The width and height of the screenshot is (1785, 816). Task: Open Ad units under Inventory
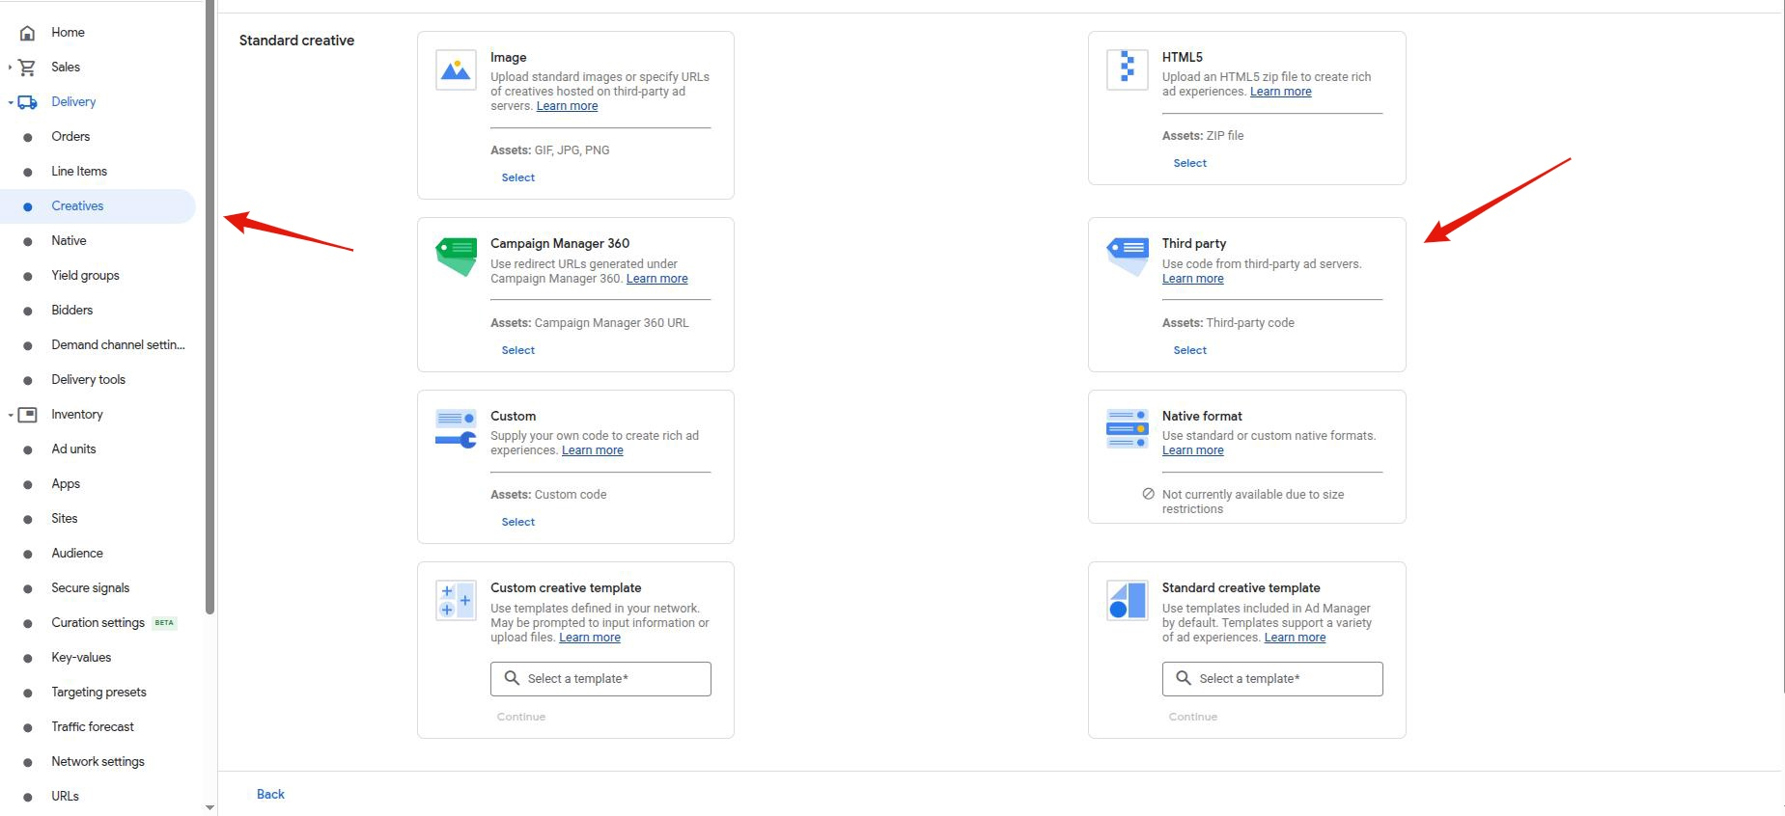coord(73,449)
